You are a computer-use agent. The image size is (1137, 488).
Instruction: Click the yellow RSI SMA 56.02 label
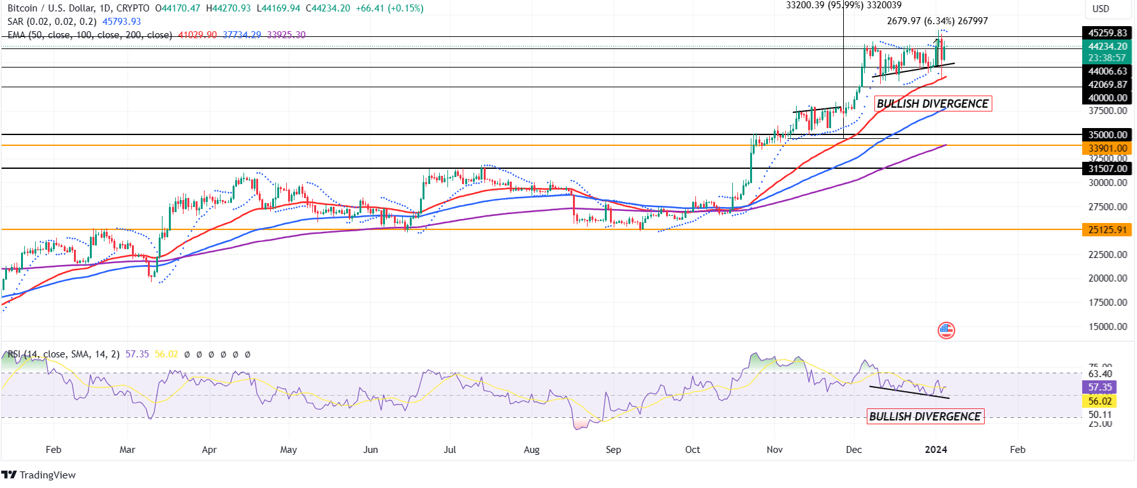pos(1099,401)
